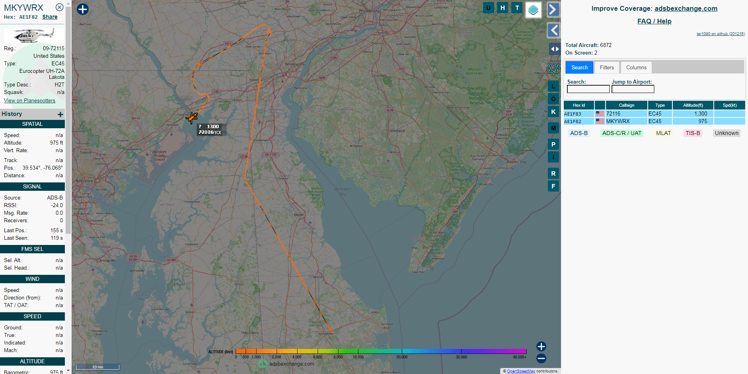The height and width of the screenshot is (374, 748).
Task: Open the settings gear icon
Action: [x=553, y=68]
